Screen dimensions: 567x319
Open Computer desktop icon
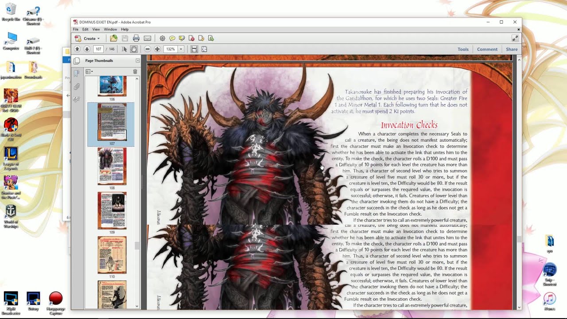tap(11, 41)
